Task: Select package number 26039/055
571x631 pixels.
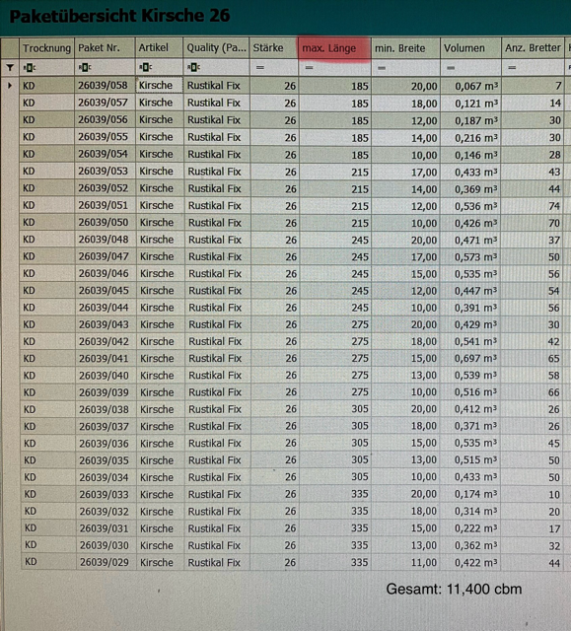Action: (x=103, y=137)
